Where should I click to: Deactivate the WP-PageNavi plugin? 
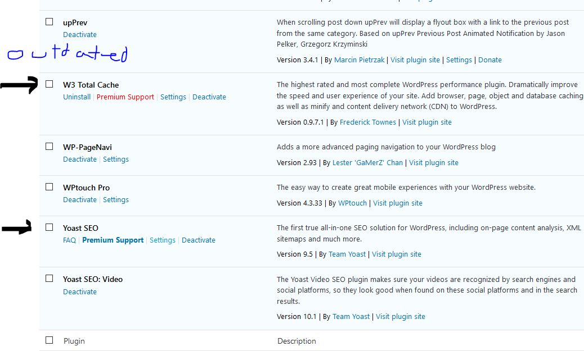point(80,159)
